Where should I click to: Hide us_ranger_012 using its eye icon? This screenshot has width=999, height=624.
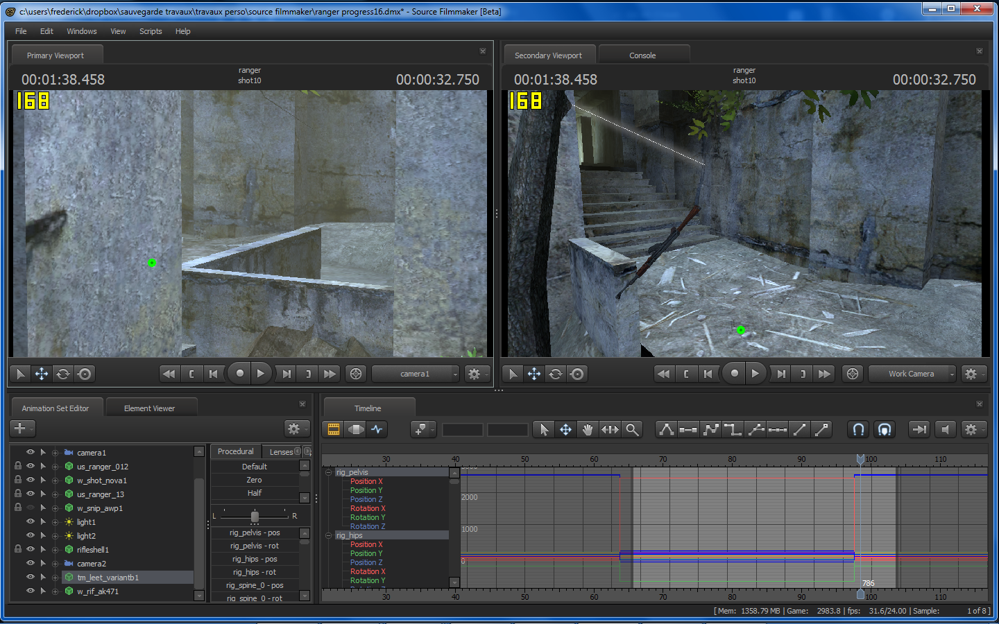click(x=31, y=466)
